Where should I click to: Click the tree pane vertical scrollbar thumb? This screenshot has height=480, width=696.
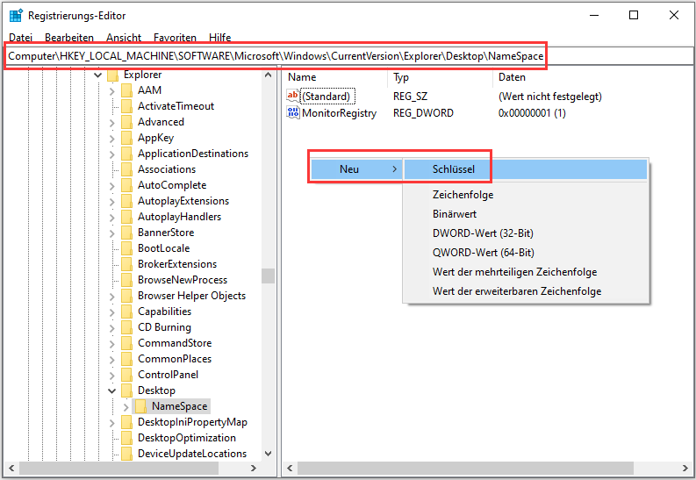point(268,276)
